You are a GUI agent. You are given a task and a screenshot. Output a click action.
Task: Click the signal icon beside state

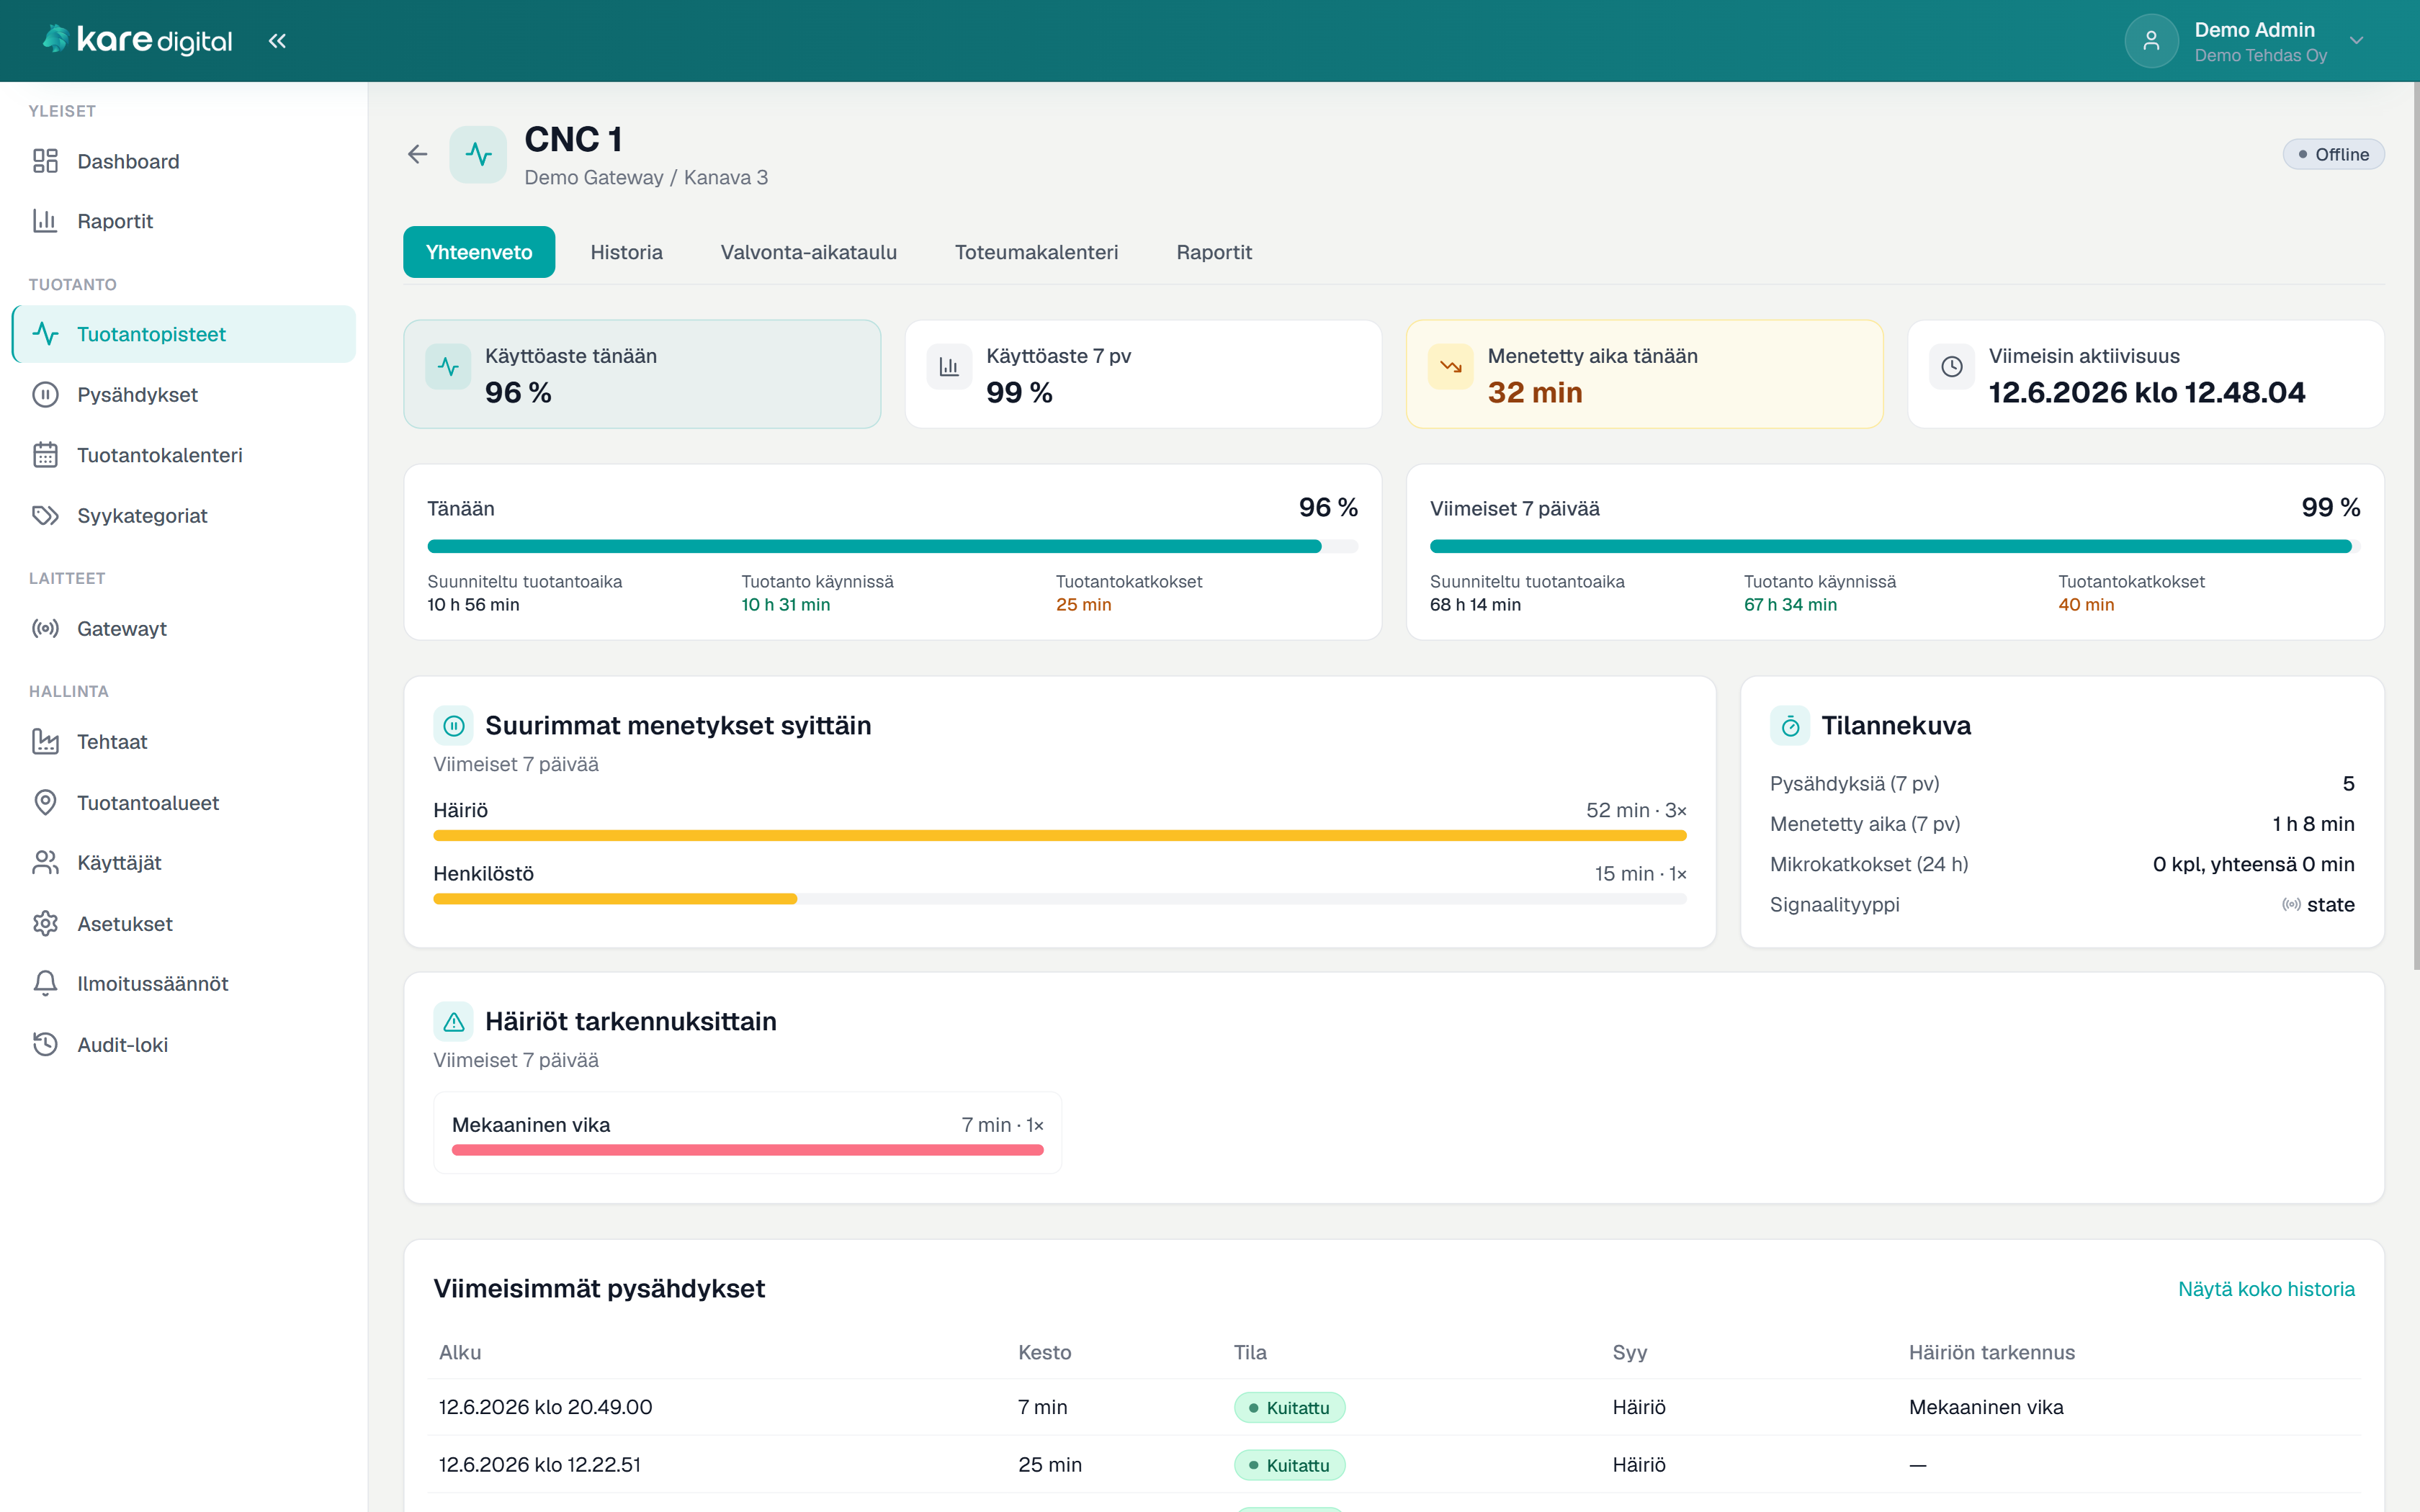tap(2291, 905)
